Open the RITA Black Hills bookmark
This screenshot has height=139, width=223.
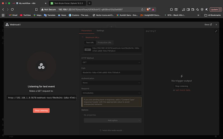[175, 15]
